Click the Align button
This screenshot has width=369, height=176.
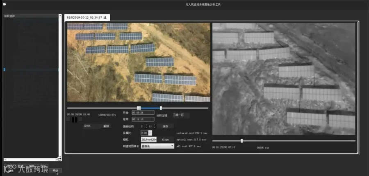click(166, 139)
